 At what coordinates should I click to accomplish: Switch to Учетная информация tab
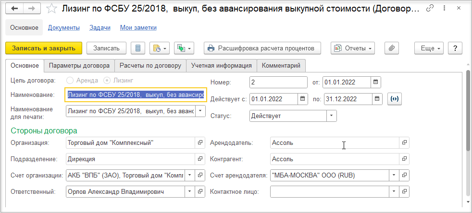221,66
